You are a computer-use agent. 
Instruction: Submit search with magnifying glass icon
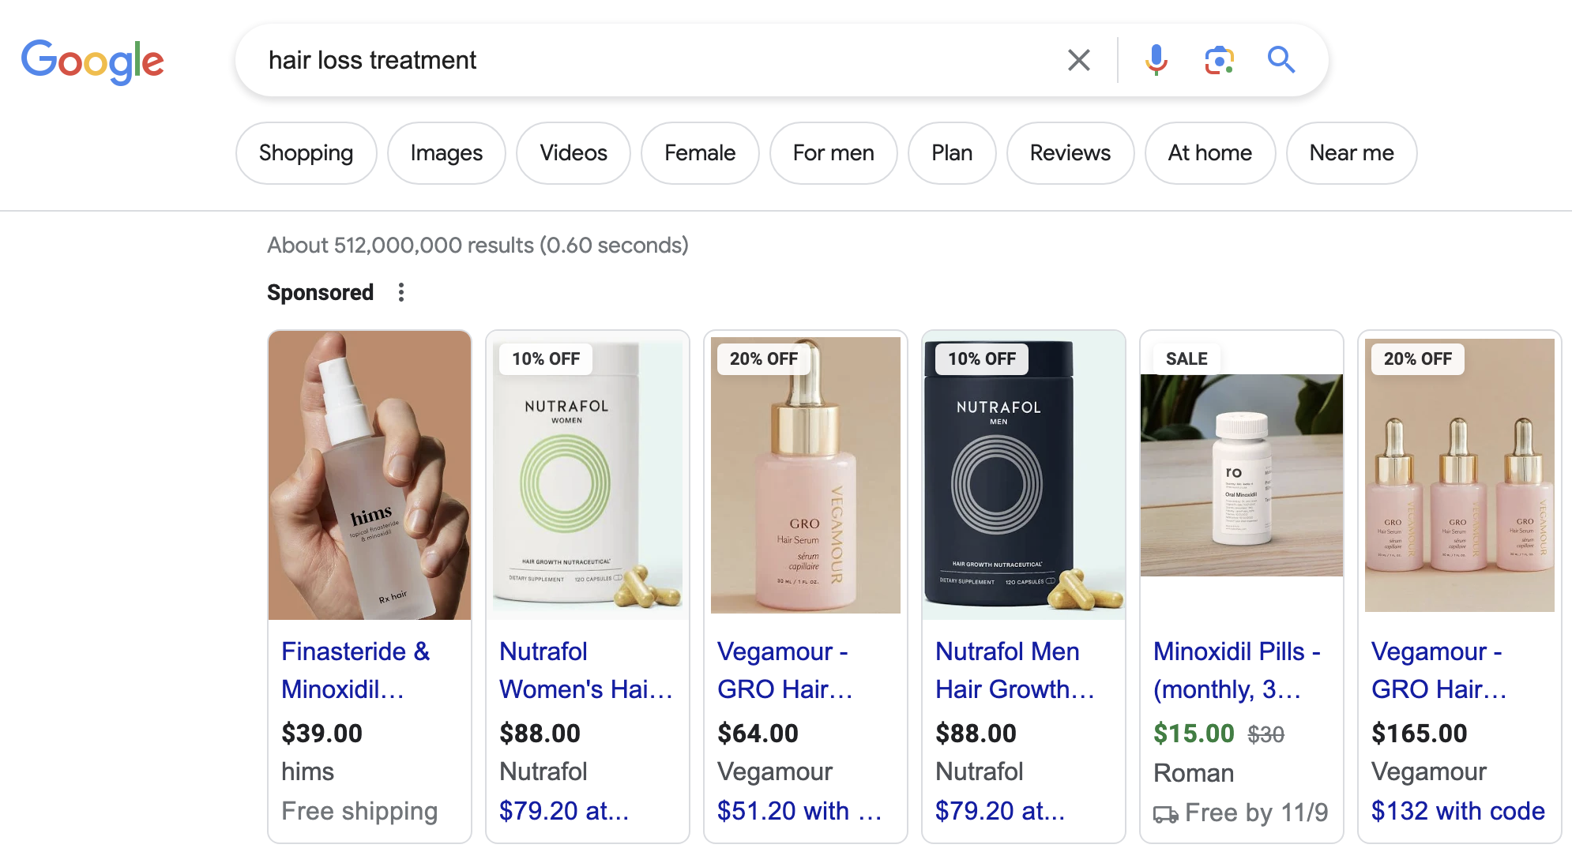tap(1281, 60)
